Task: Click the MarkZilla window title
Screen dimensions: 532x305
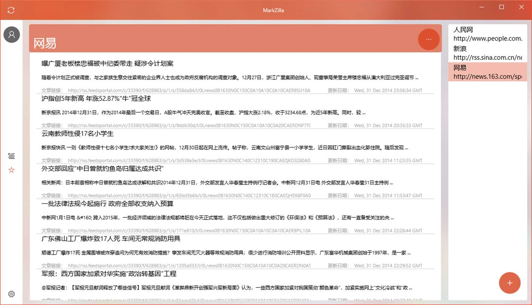Action: [273, 10]
